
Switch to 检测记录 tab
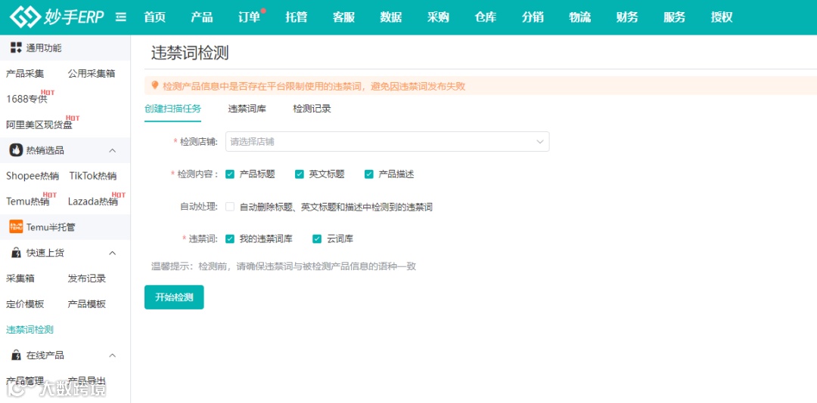[312, 109]
